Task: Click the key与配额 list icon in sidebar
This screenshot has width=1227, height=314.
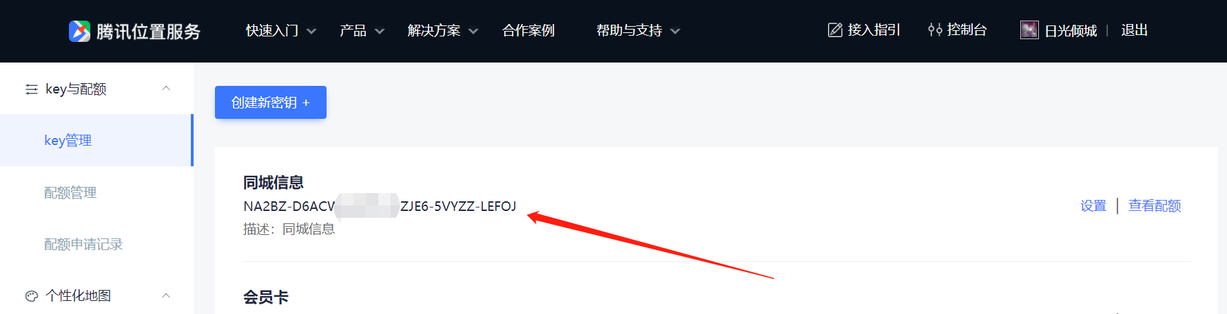Action: coord(32,89)
